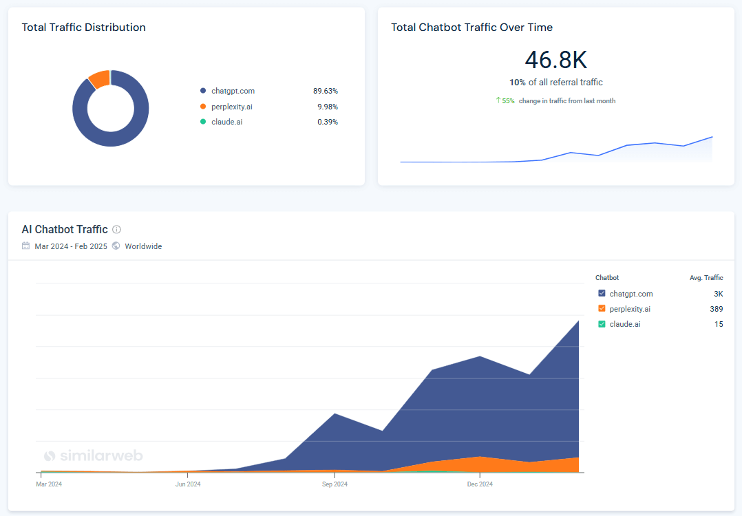Click the orange perplexity.ai legend dot

point(202,107)
